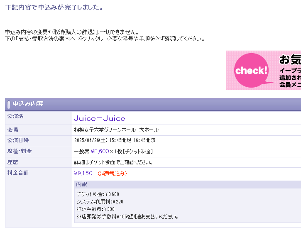The image size is (301, 230).
Task: Select line システム利用料:¥220
Action: tap(100, 202)
